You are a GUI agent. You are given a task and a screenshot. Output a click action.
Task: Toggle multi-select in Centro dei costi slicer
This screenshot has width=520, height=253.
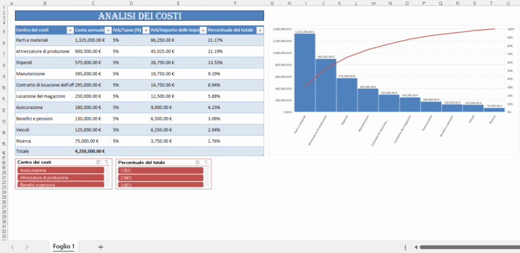98,162
